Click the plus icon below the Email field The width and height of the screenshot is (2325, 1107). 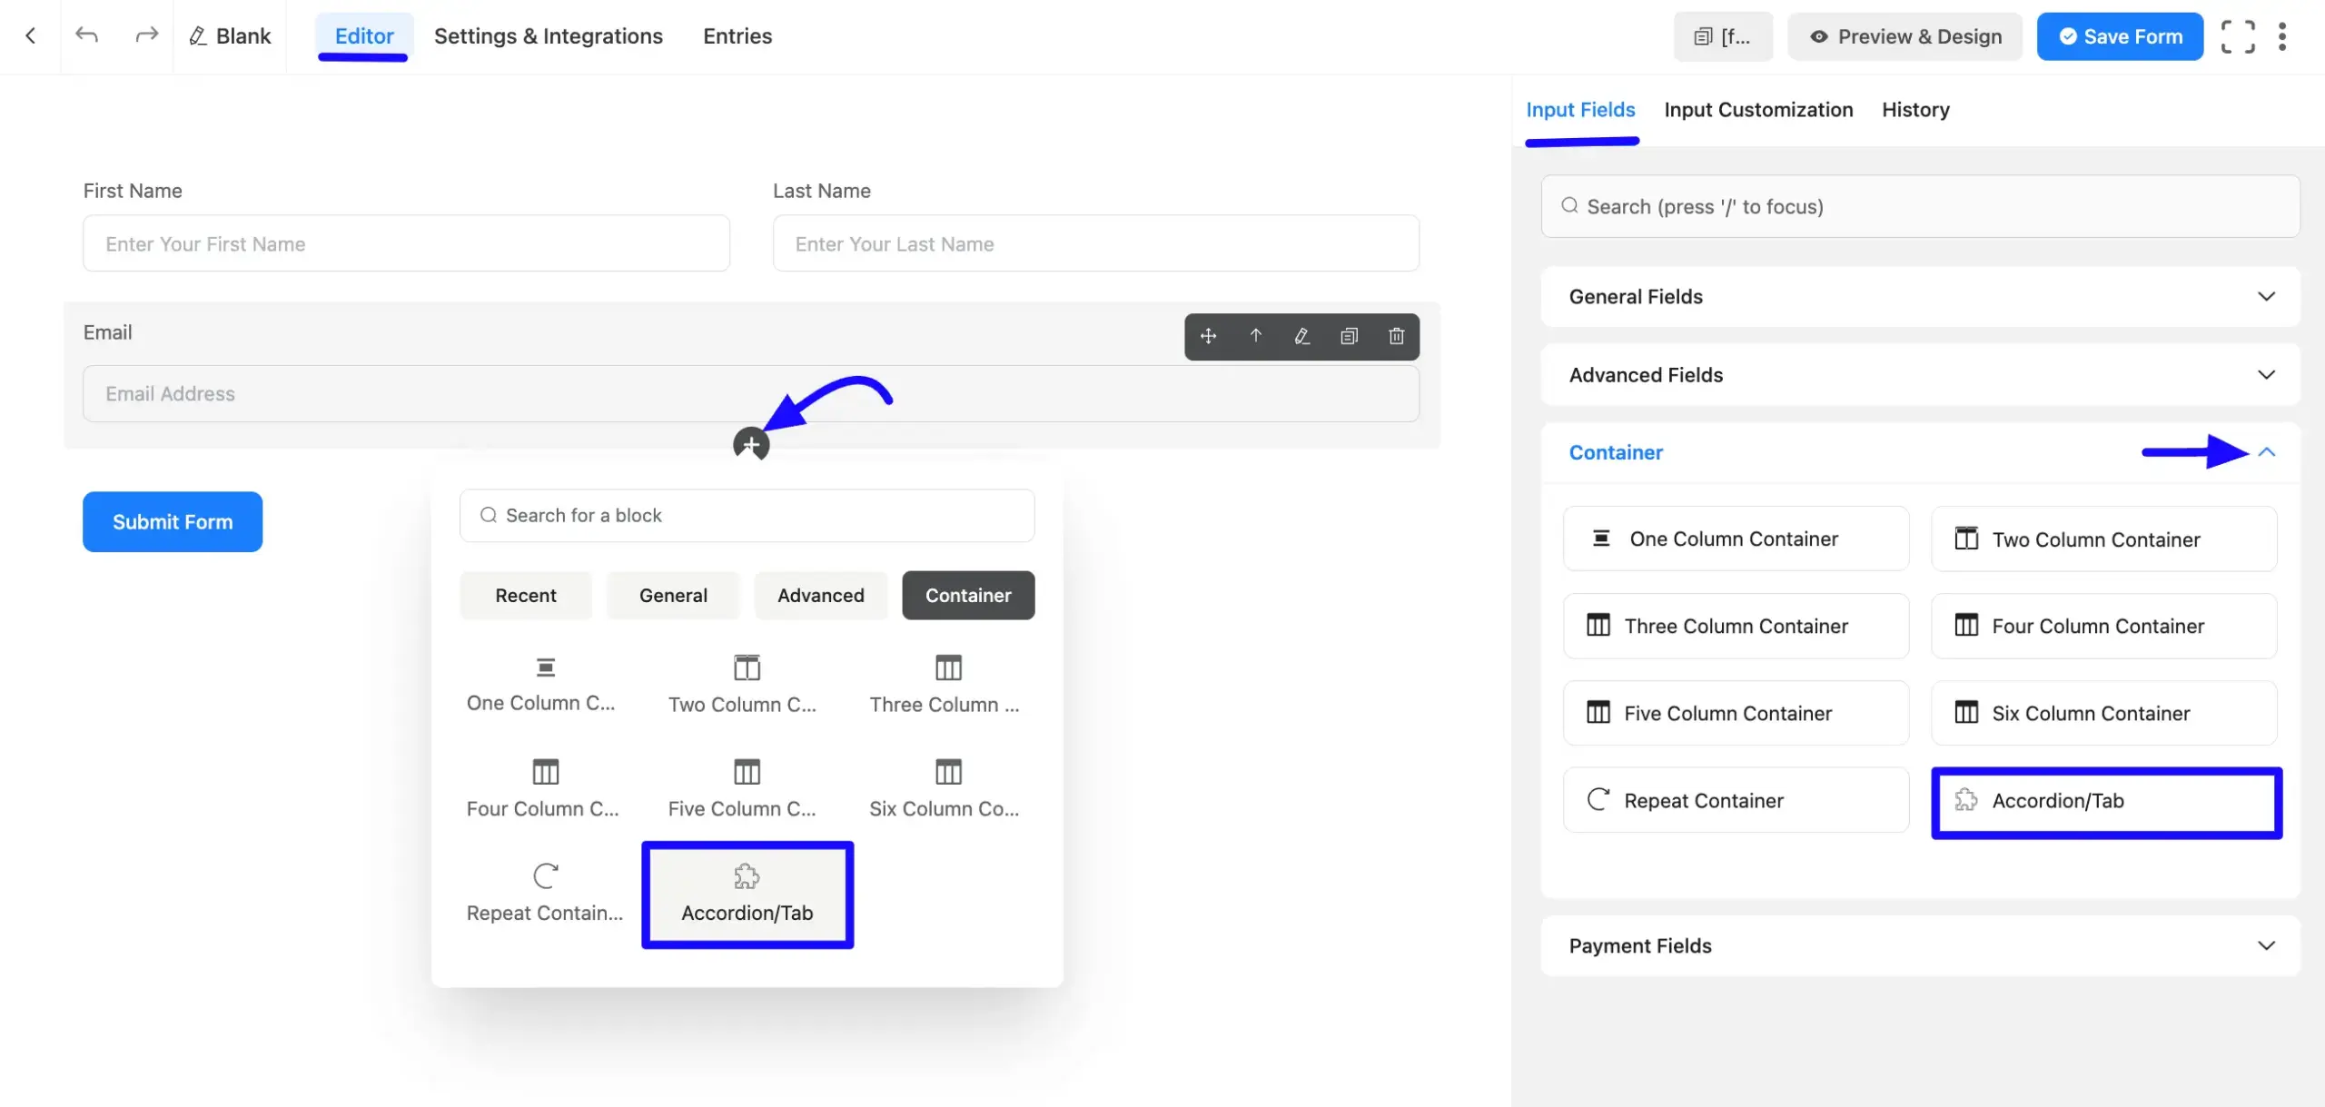(751, 445)
